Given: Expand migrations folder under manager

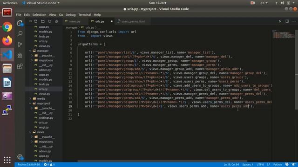Looking at the screenshot, I should 32,60.
